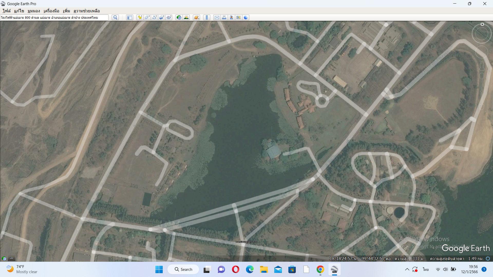
Task: Select the add path tool
Action: click(154, 17)
